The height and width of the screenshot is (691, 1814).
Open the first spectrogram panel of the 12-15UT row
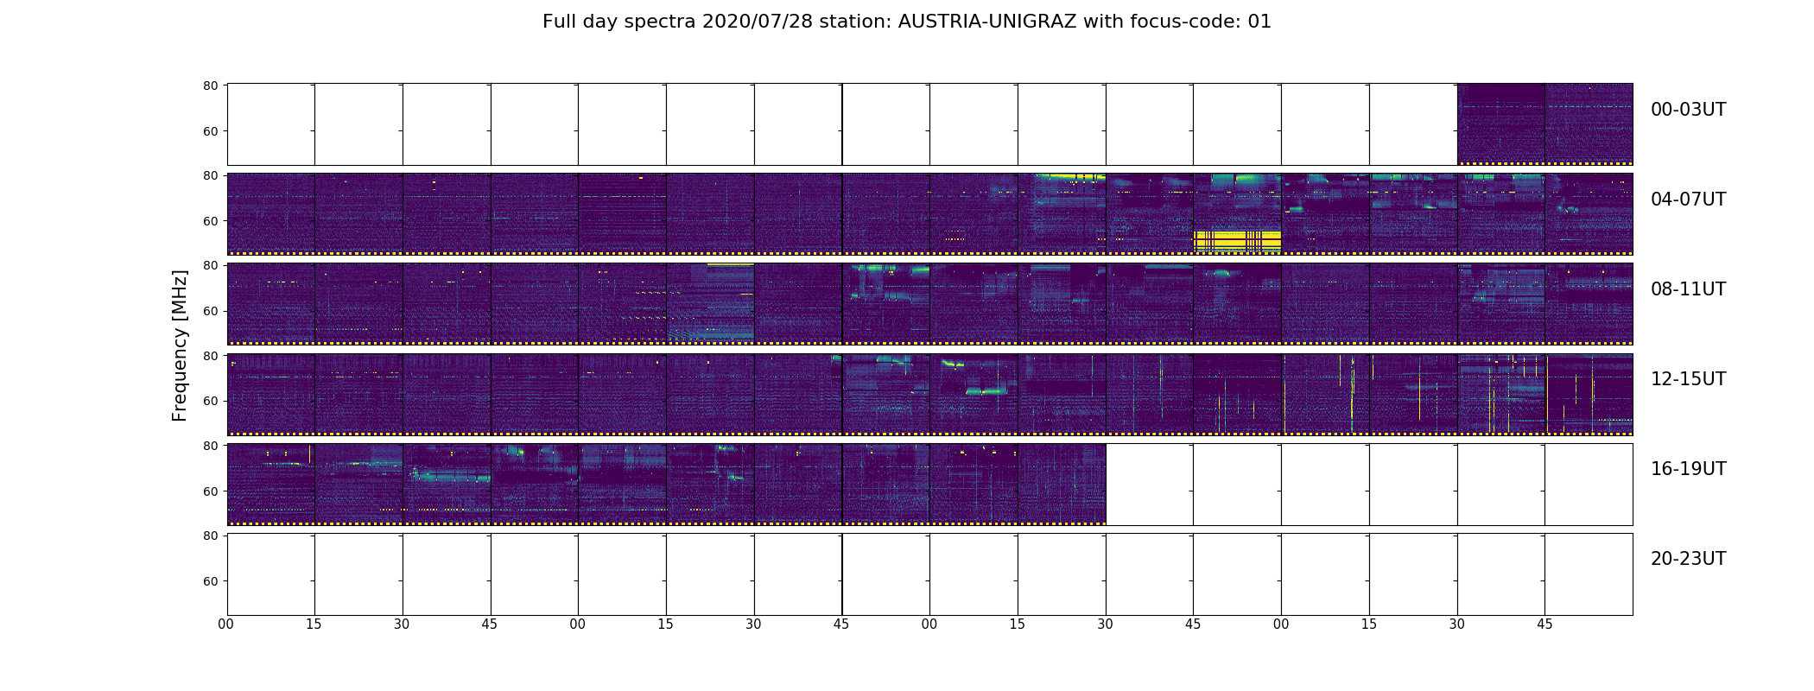270,394
